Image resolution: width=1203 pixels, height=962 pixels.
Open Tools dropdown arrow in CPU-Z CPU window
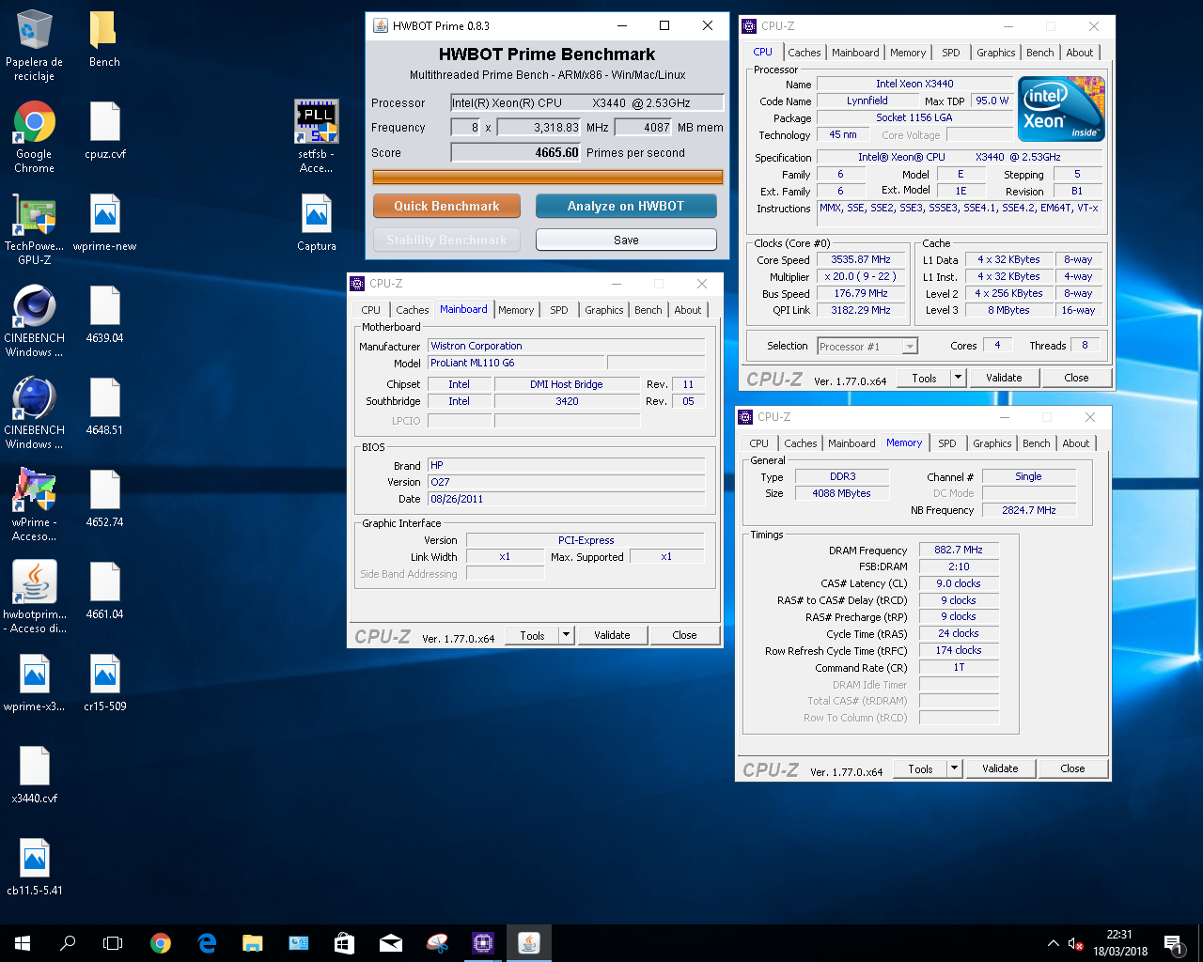(x=958, y=378)
